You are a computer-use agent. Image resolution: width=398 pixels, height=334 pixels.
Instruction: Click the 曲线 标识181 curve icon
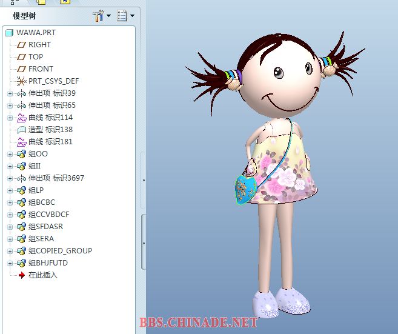pos(21,142)
